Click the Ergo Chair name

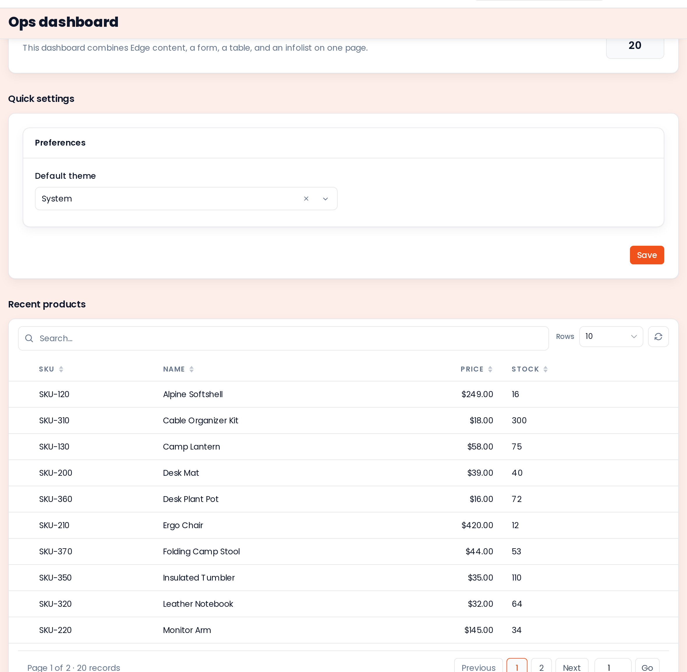pos(183,525)
